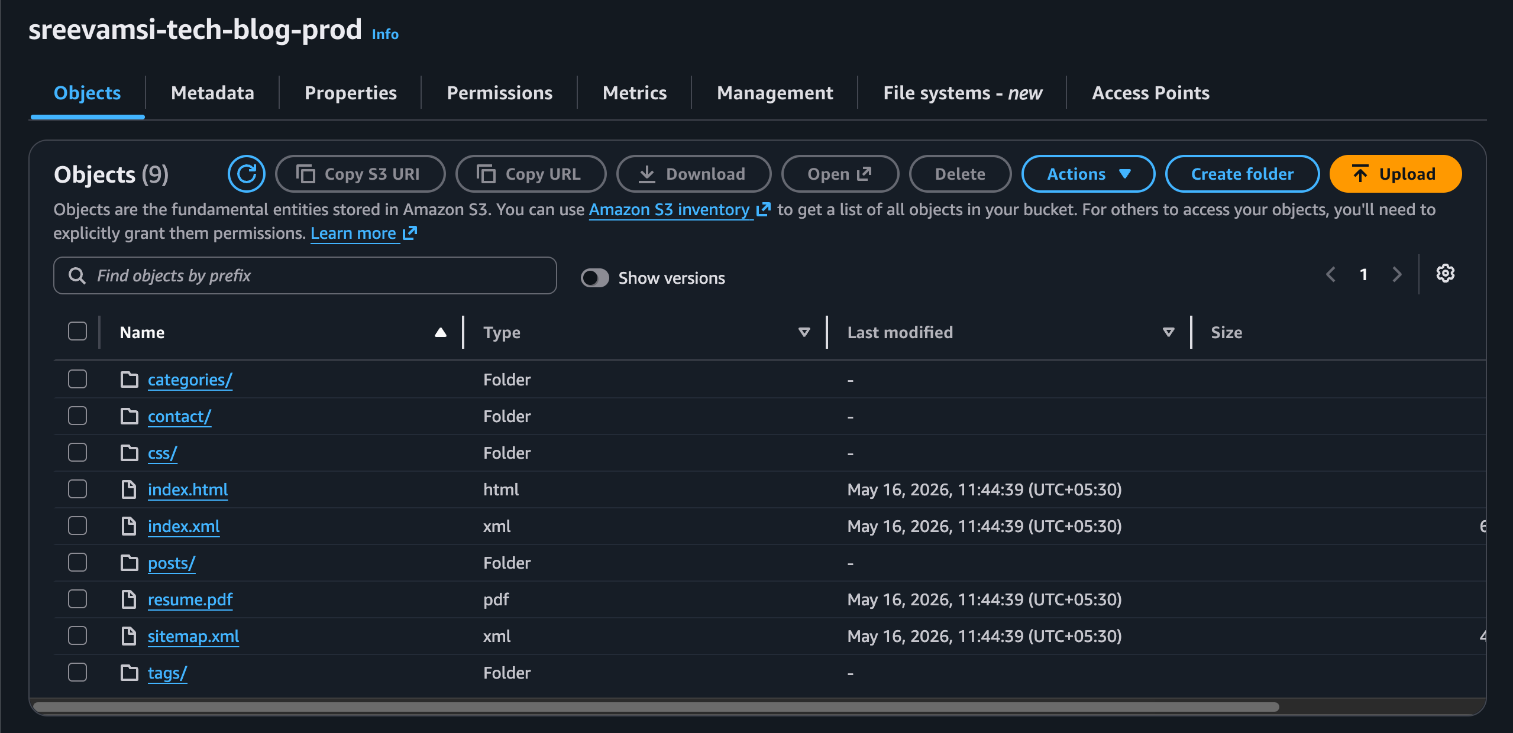
Task: Go to the next page of objects
Action: [x=1396, y=274]
